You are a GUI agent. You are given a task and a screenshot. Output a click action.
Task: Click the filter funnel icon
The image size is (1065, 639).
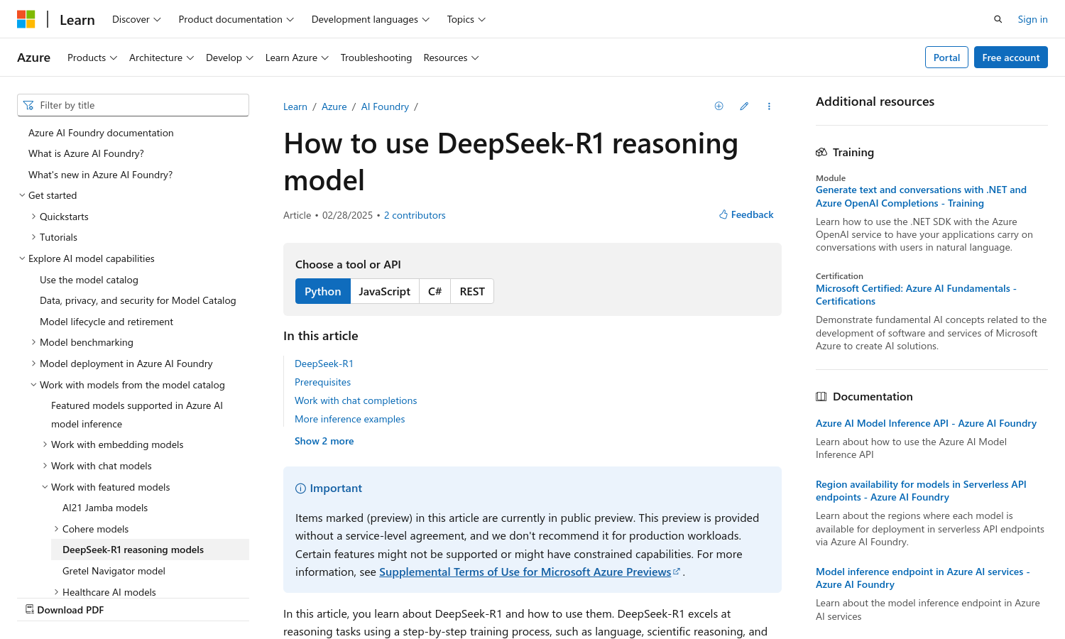28,105
